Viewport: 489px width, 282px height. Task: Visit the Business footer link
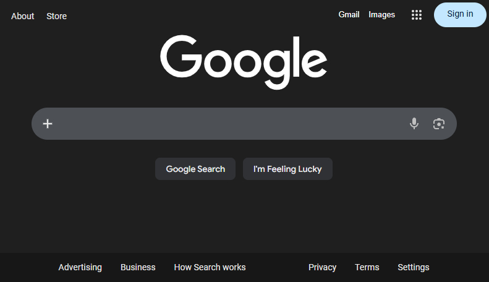[138, 267]
